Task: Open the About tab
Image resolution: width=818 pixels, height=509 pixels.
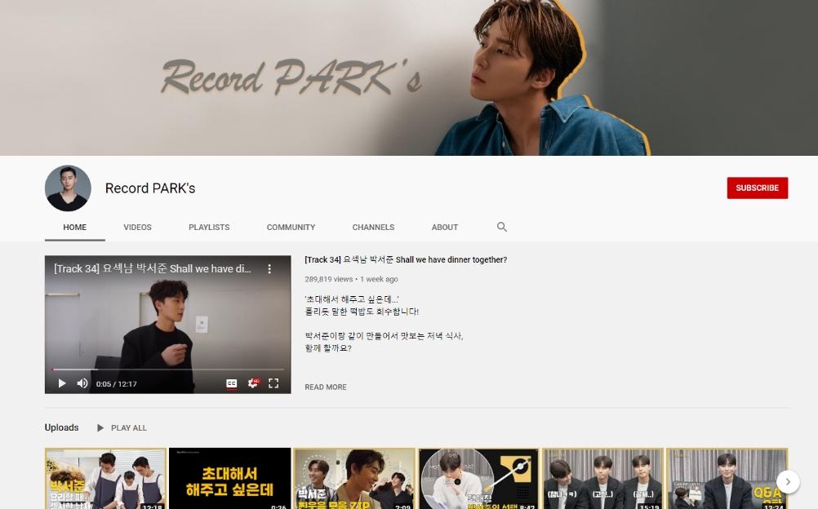Action: (445, 228)
